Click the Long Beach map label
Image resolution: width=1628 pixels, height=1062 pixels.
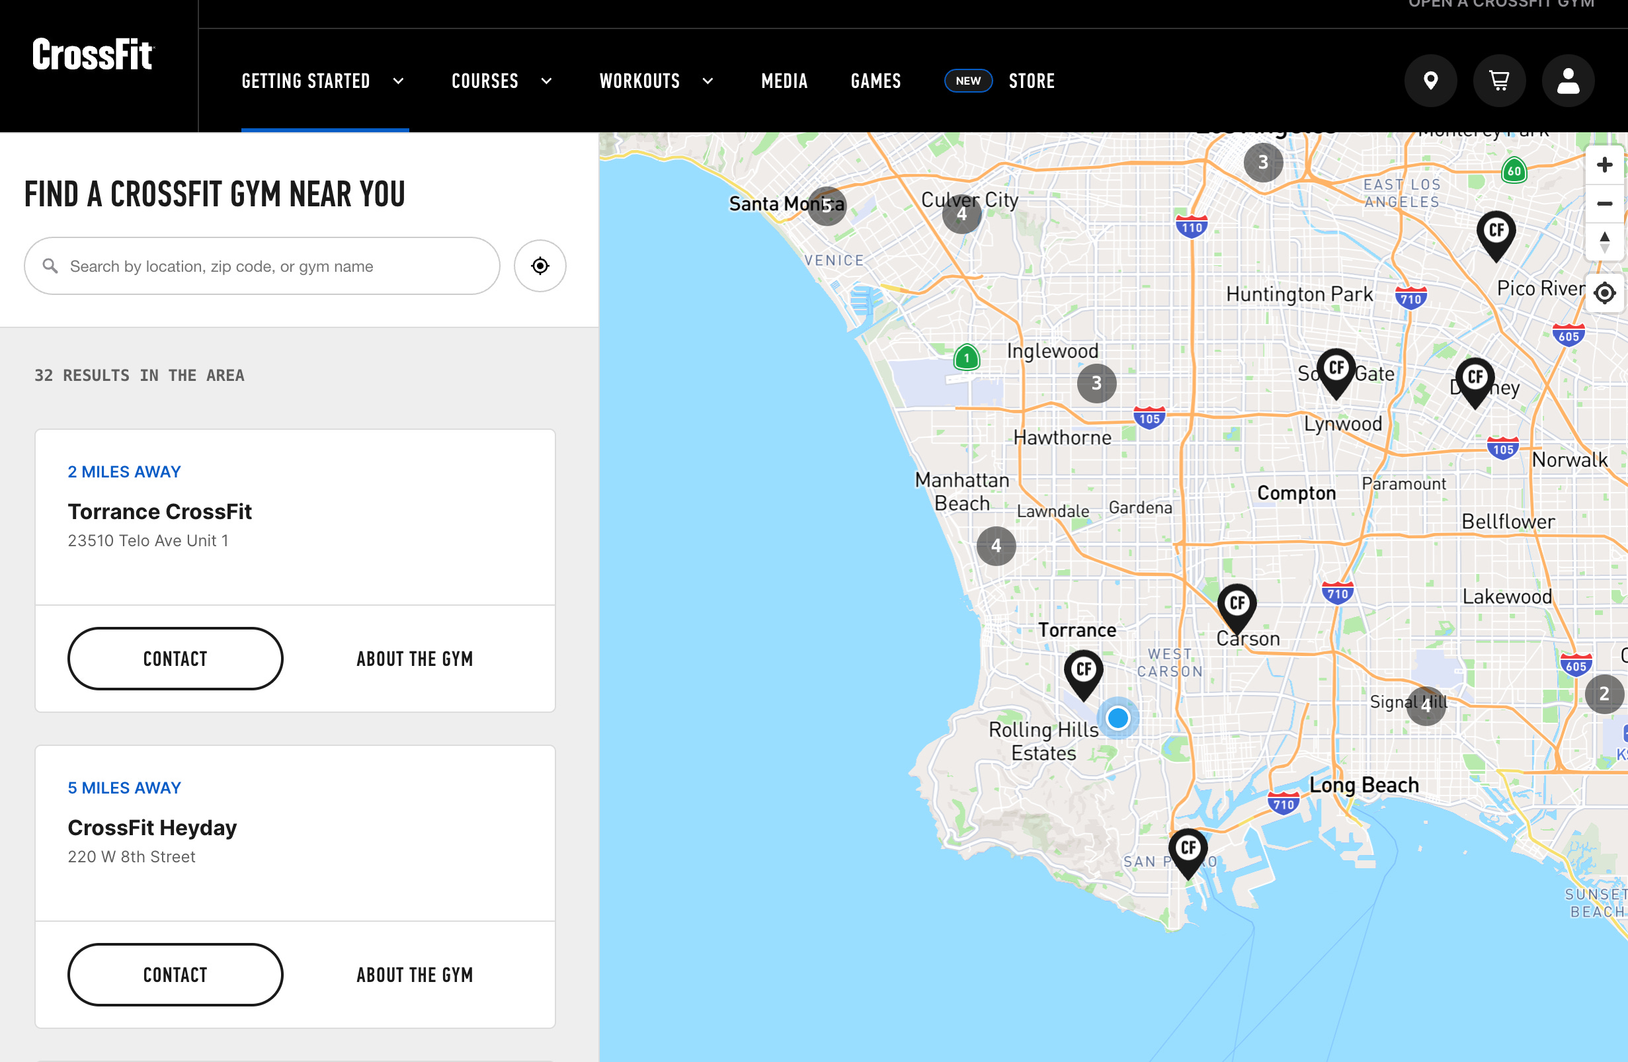click(x=1364, y=785)
